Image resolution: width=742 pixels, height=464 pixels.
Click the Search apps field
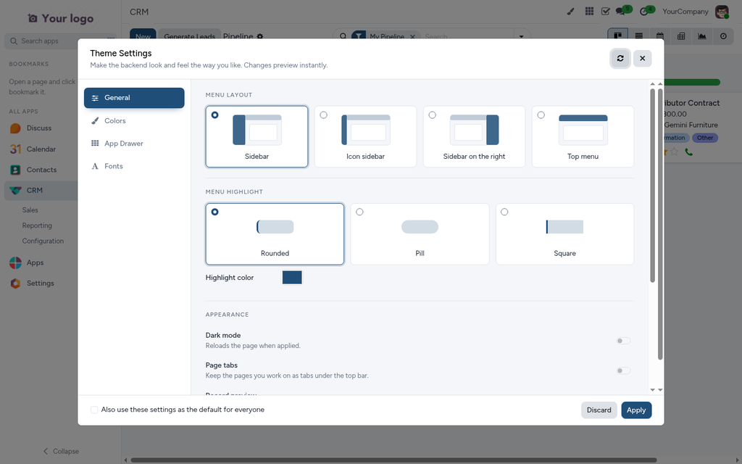(59, 41)
